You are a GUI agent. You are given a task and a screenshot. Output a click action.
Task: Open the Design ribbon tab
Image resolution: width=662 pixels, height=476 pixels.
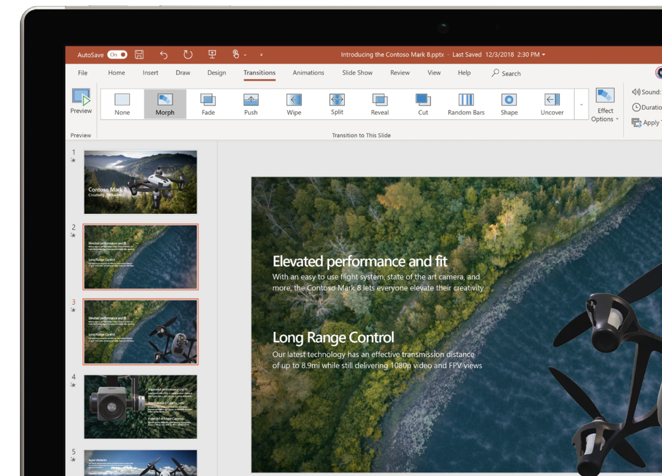pos(216,73)
